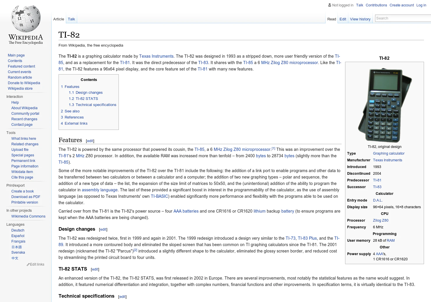
Task: Click the pencil Edit links icon
Action: pos(28,264)
